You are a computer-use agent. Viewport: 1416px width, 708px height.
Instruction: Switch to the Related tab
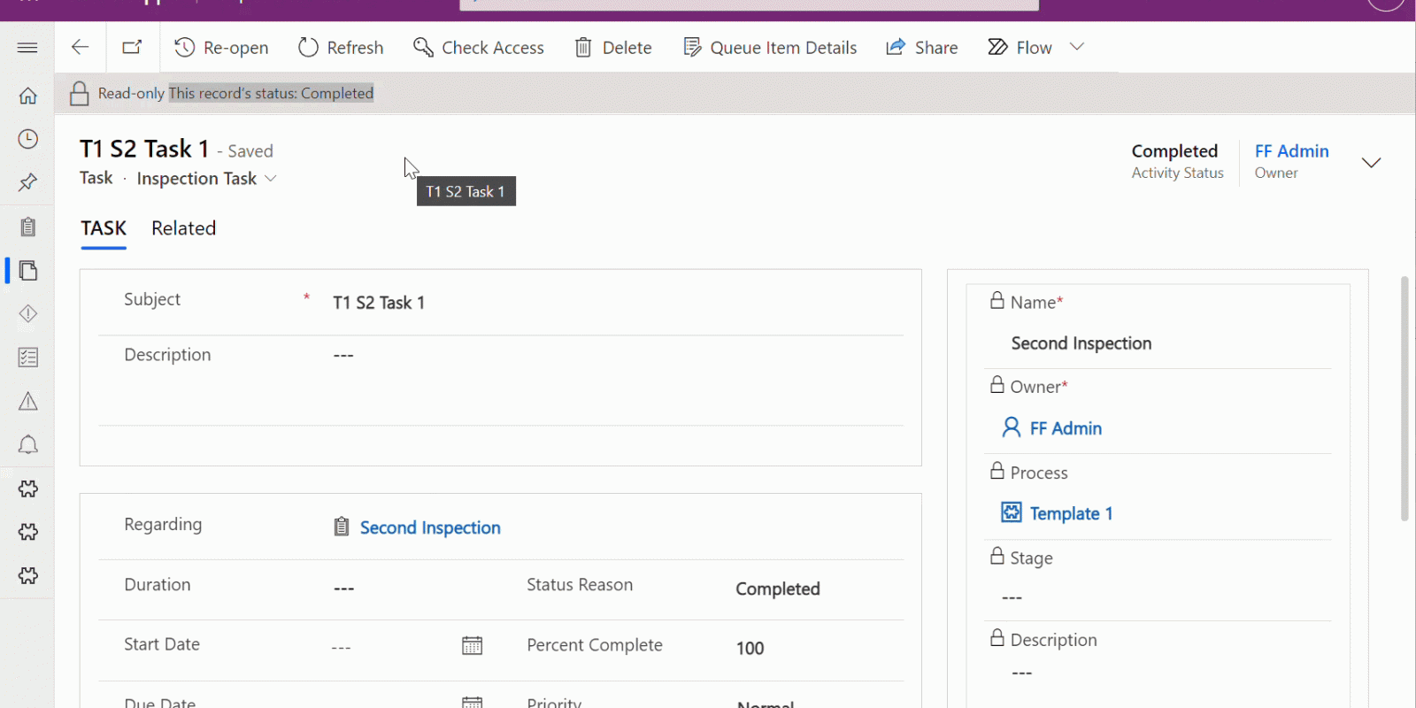click(183, 228)
